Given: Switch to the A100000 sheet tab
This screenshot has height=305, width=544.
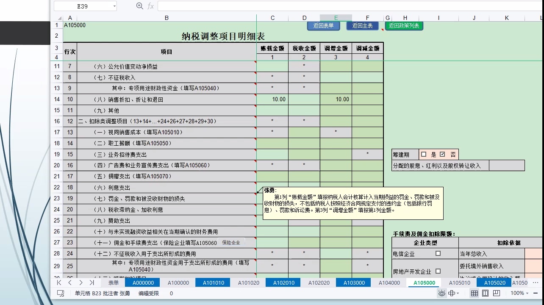Looking at the screenshot, I should tap(178, 283).
